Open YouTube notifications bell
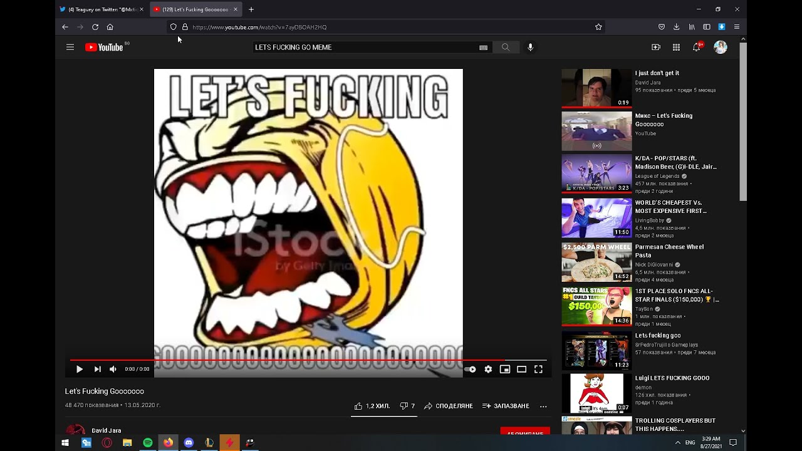802x451 pixels. pos(697,47)
